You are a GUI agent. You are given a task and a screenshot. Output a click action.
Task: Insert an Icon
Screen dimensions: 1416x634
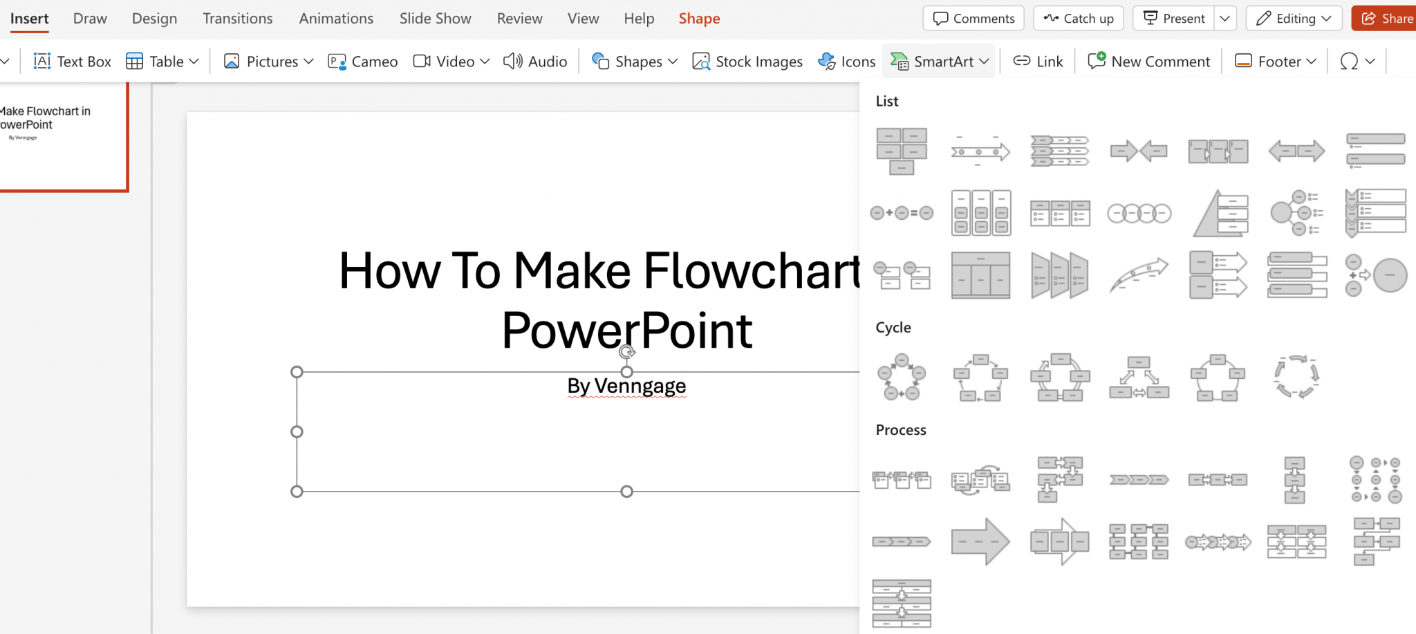click(846, 61)
